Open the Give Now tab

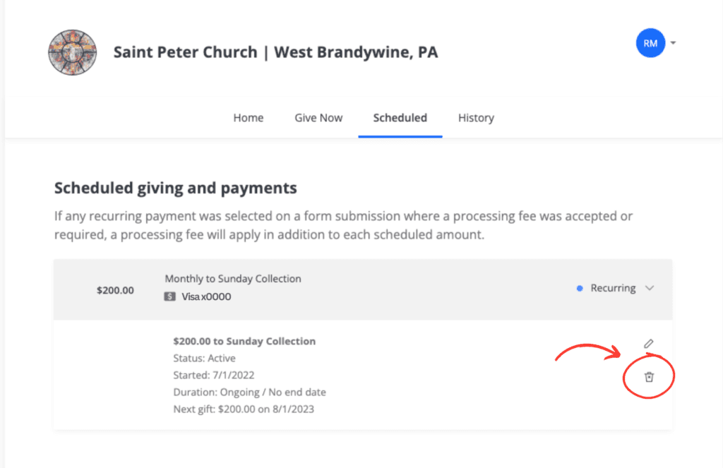click(x=318, y=118)
